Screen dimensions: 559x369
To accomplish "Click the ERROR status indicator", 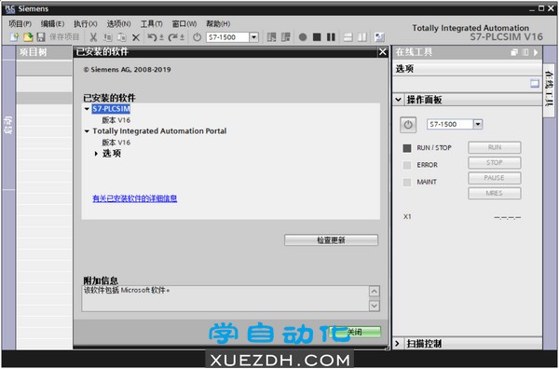I will [x=407, y=165].
